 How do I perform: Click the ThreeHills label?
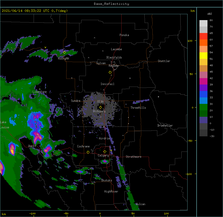[138, 108]
